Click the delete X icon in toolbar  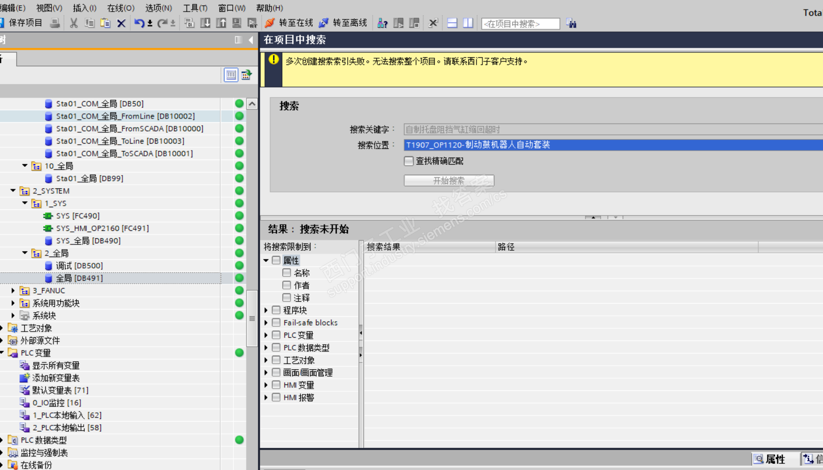(x=121, y=23)
